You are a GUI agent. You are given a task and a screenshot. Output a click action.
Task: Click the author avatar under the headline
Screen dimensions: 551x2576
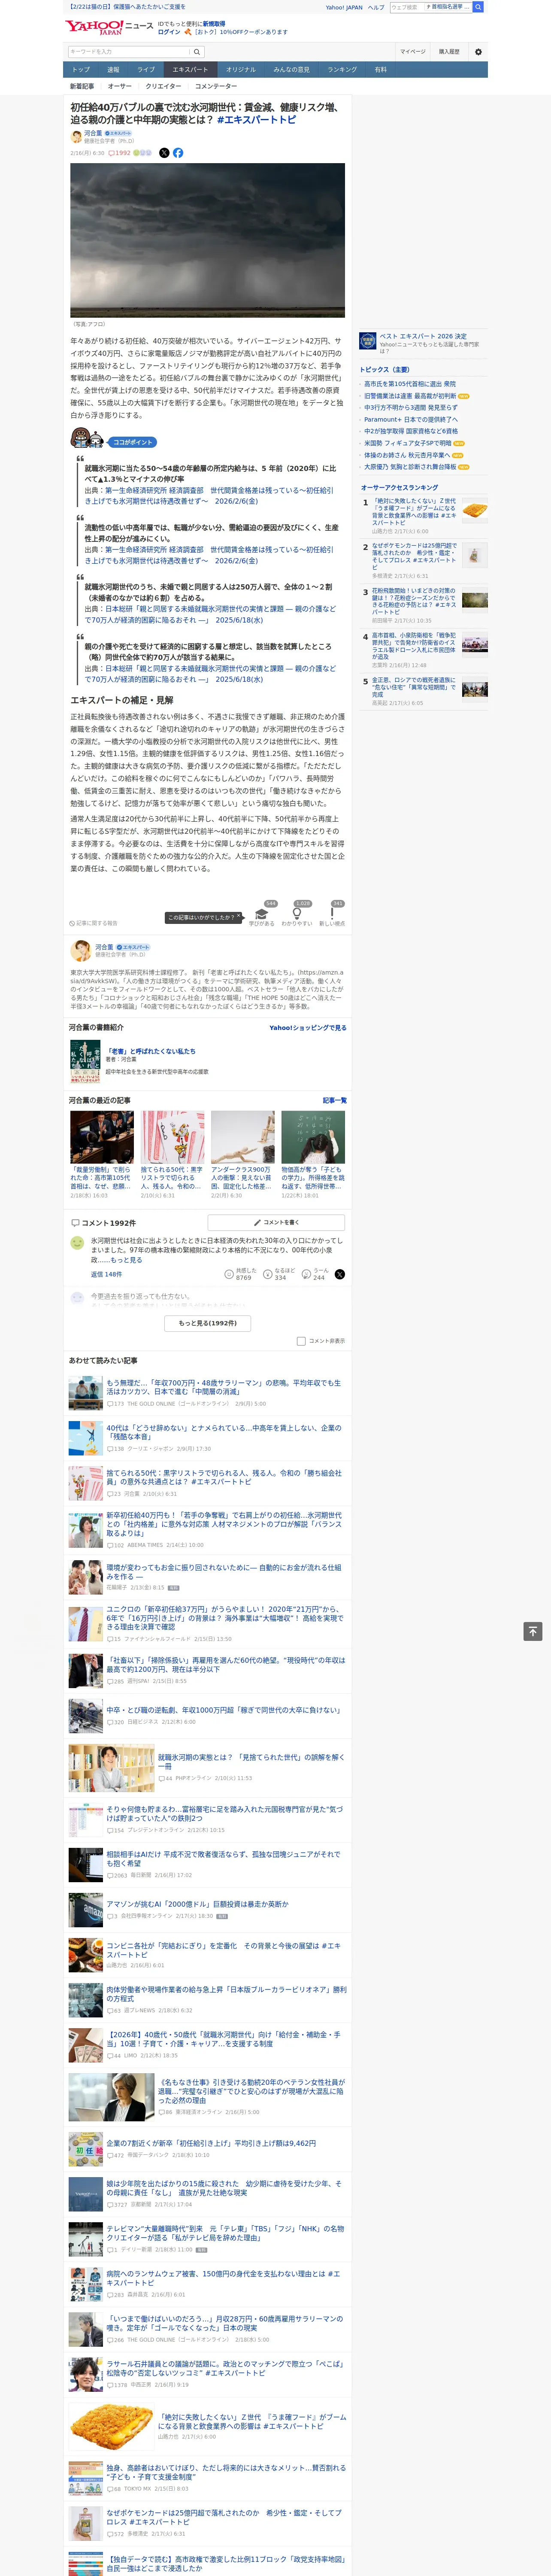point(76,137)
